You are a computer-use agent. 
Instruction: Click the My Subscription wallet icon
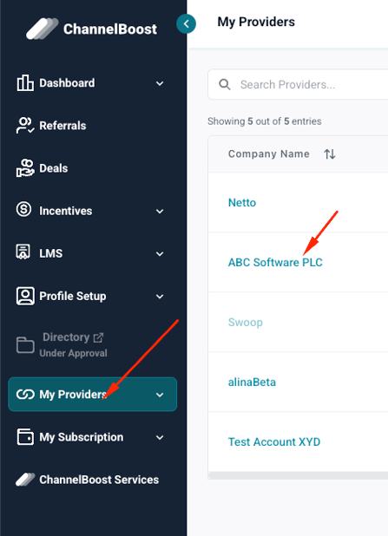click(25, 437)
